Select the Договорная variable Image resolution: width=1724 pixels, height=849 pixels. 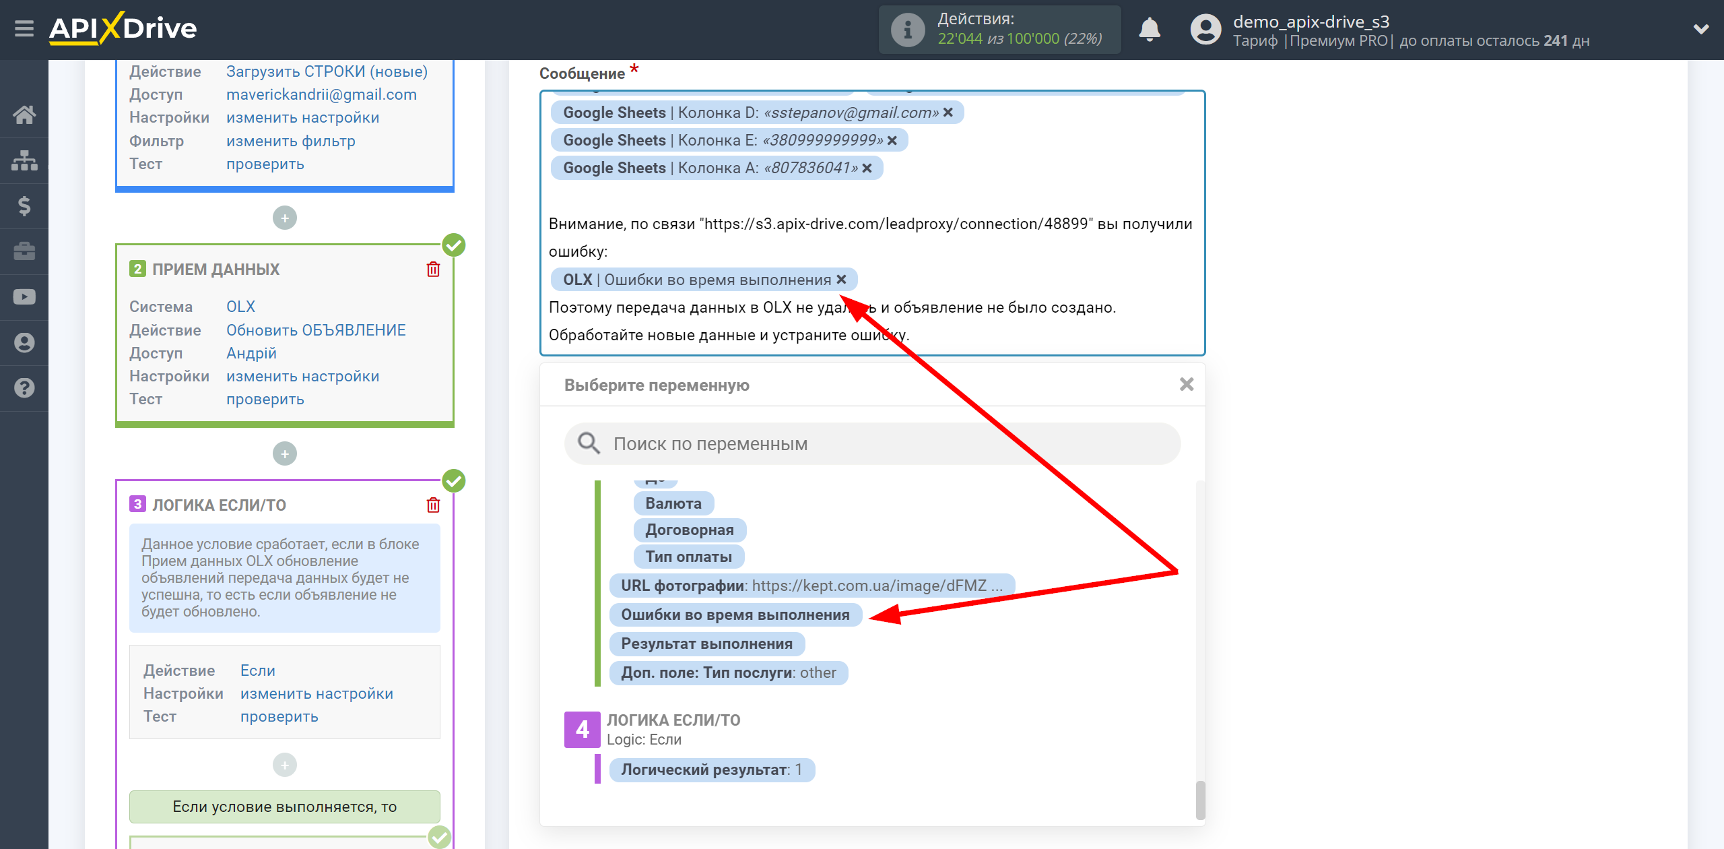690,530
